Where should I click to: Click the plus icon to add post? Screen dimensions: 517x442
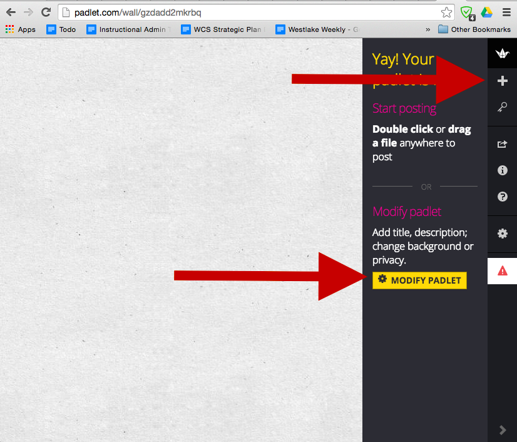click(x=502, y=81)
